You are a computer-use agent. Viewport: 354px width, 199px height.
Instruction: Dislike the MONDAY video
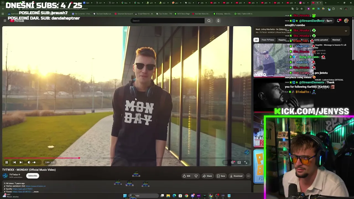tap(196, 176)
